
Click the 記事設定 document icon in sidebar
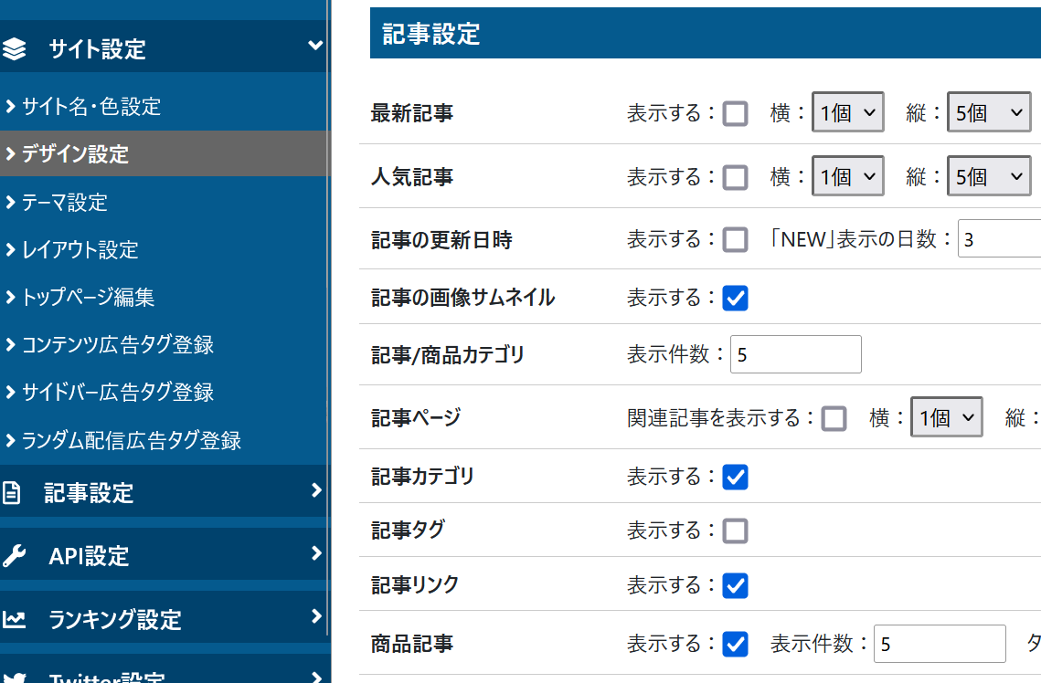coord(13,493)
